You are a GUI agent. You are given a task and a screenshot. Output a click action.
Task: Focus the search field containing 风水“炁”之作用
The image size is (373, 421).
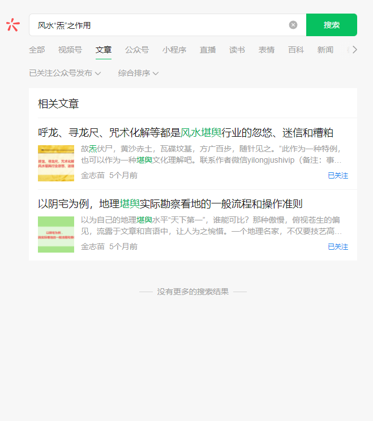point(168,25)
